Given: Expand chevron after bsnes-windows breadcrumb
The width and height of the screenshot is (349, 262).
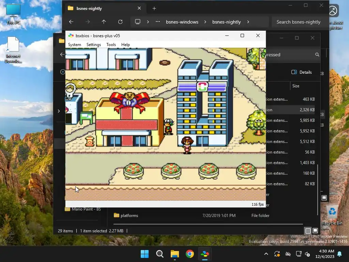Looking at the screenshot, I should point(205,22).
